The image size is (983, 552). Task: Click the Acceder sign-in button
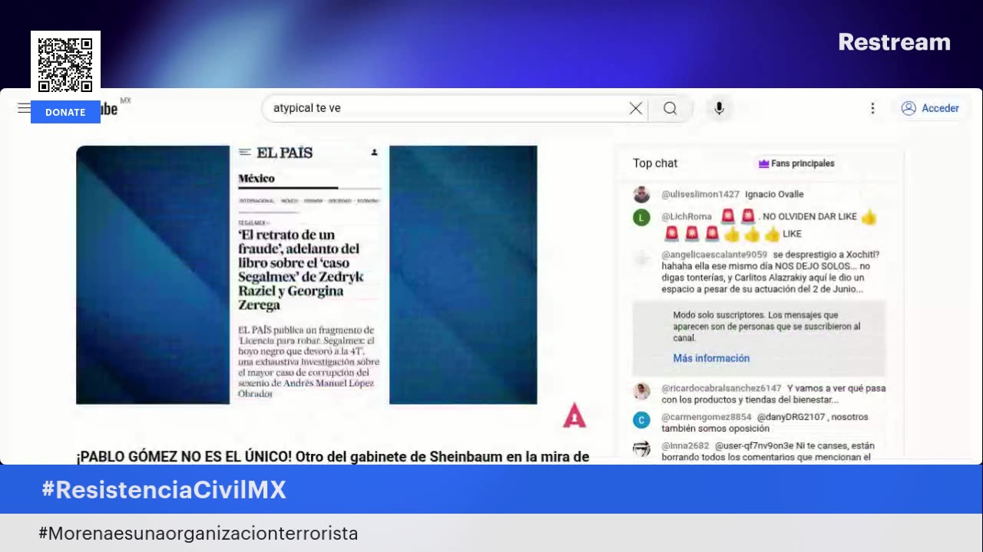click(x=930, y=108)
